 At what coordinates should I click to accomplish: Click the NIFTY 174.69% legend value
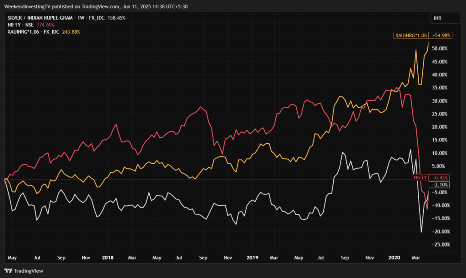(x=46, y=25)
